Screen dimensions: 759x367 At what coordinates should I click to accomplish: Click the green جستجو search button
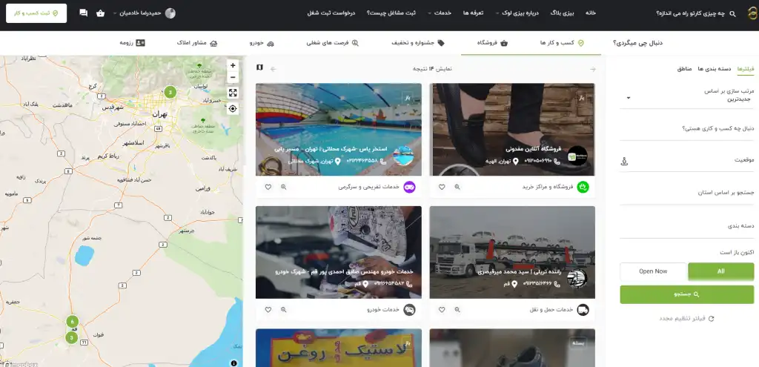click(x=687, y=294)
